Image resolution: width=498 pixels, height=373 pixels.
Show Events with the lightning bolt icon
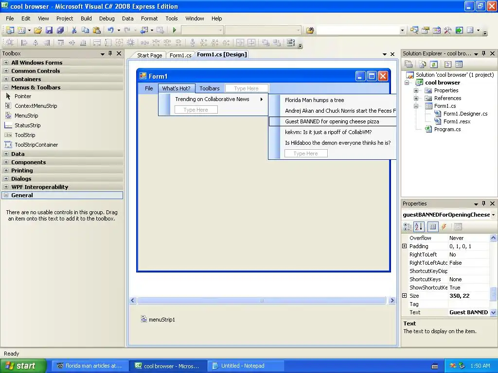coord(444,227)
